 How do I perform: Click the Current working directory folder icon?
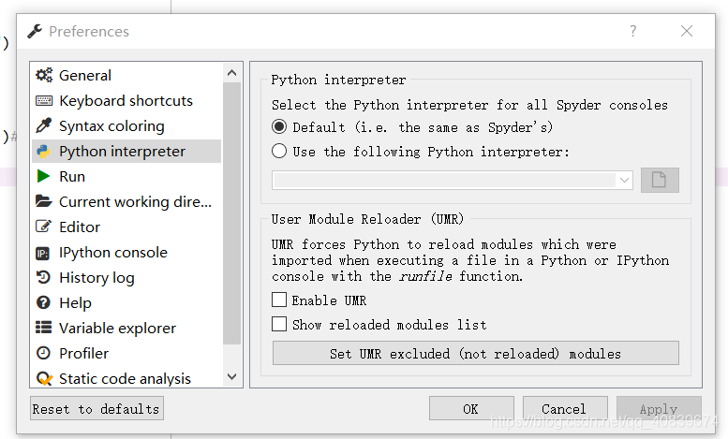coord(43,202)
